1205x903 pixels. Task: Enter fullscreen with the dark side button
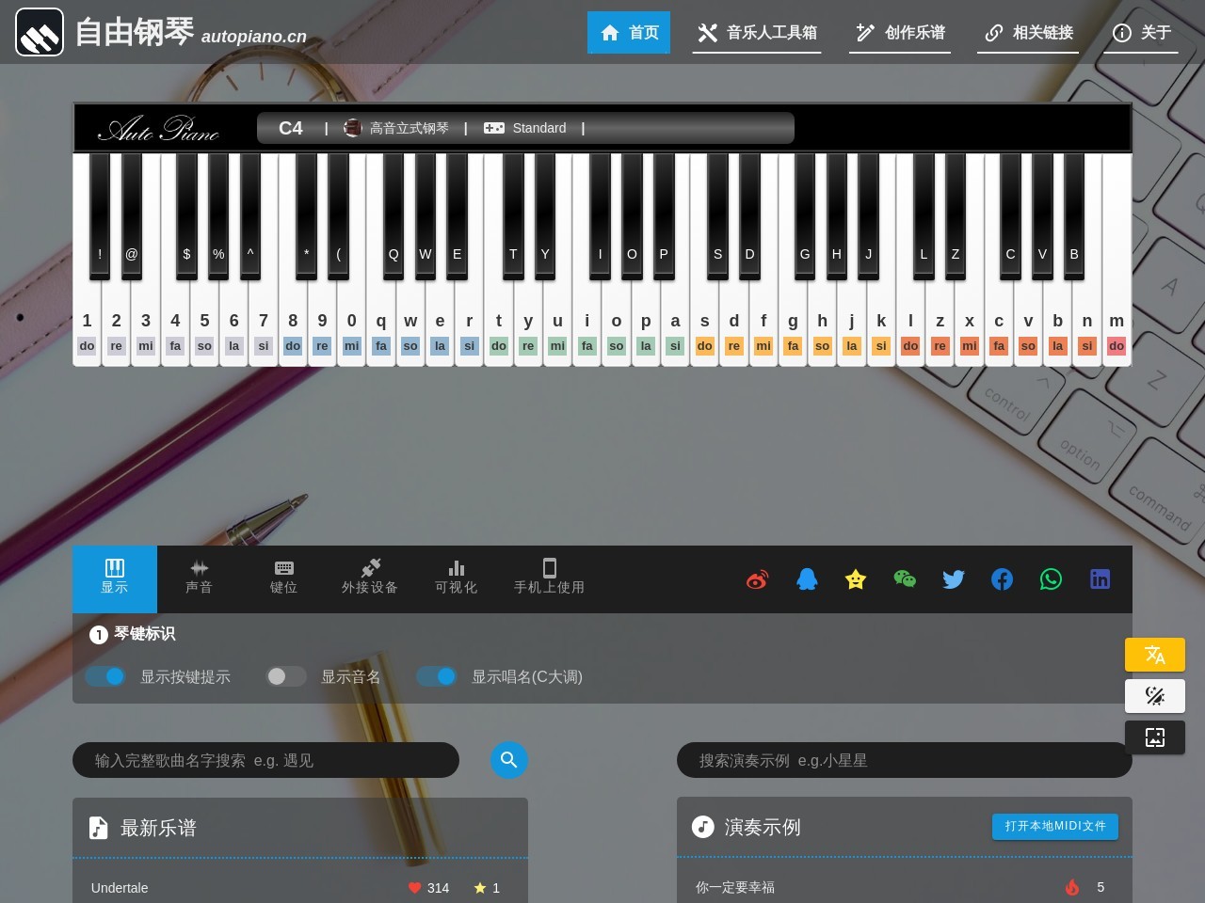pos(1154,737)
